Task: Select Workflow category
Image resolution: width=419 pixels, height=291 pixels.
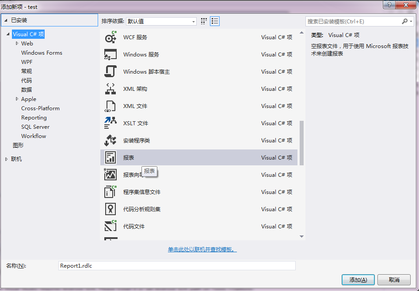Action: [34, 136]
